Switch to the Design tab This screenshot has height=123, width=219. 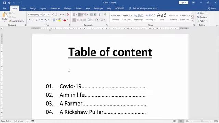click(33, 8)
